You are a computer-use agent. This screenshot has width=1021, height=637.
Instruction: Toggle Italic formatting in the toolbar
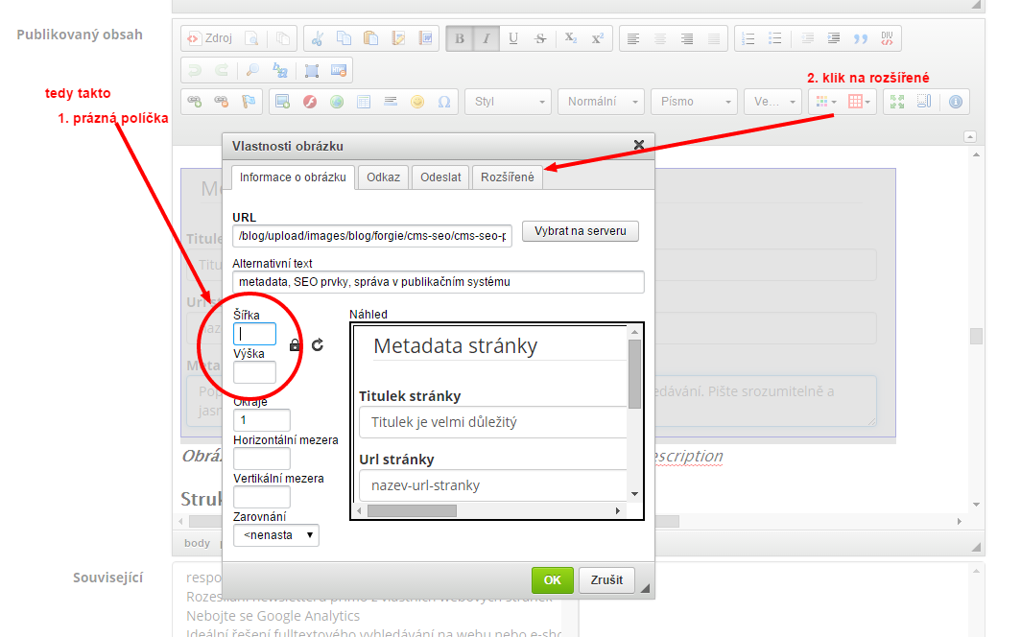point(487,39)
